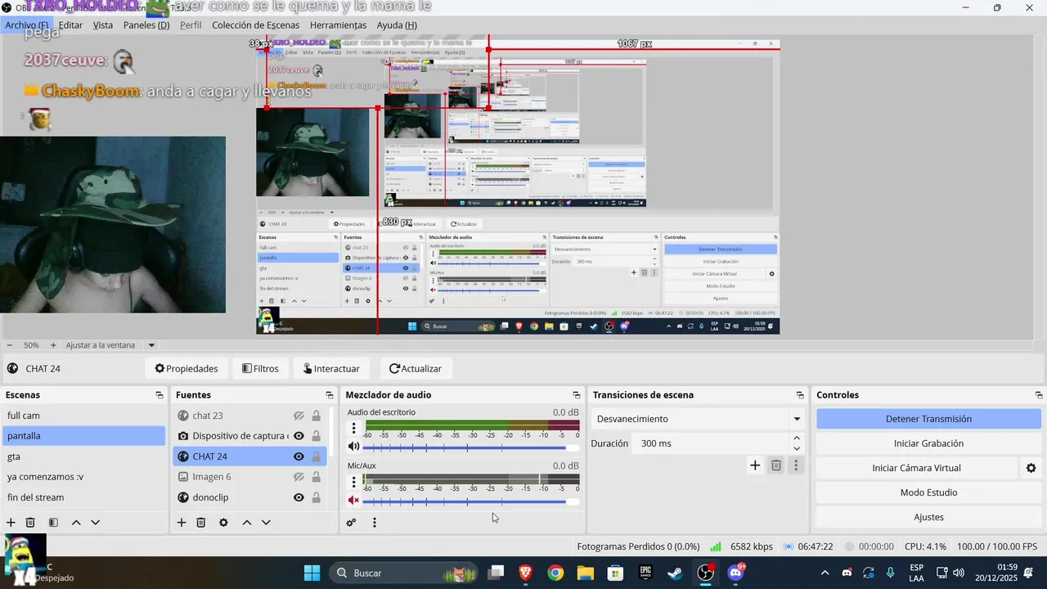Open advanced audio properties gears icon
Image resolution: width=1047 pixels, height=589 pixels.
click(352, 523)
